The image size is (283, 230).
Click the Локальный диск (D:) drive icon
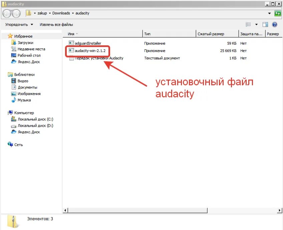click(x=14, y=126)
